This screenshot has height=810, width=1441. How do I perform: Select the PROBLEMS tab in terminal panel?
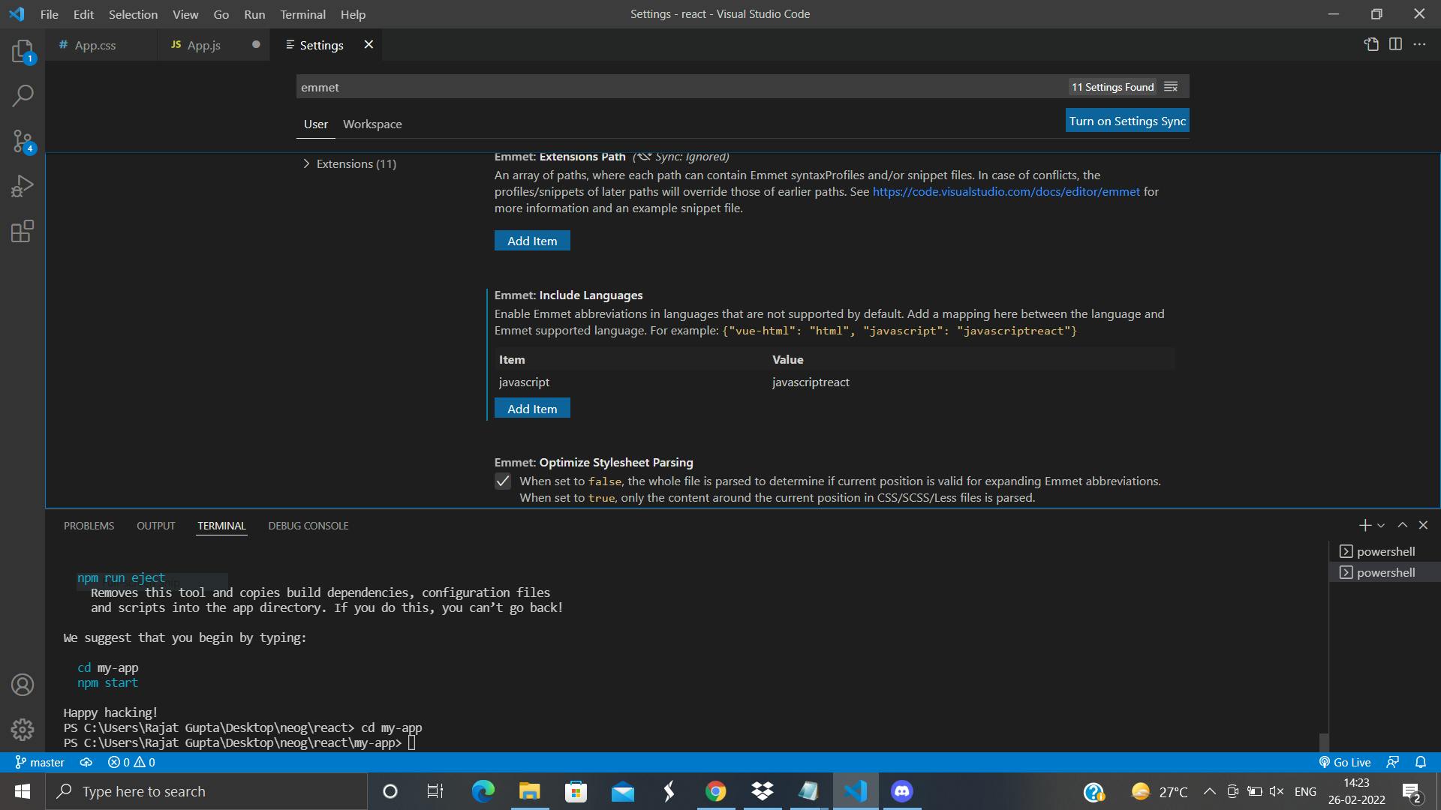click(x=88, y=525)
